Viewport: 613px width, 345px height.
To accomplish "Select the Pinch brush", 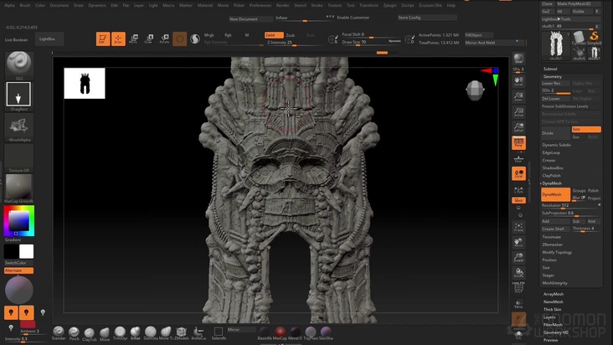I will pos(74,333).
